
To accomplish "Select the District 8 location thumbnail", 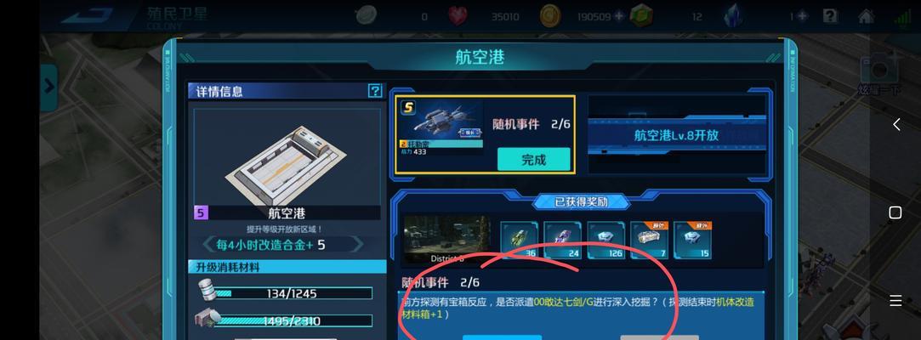I will [x=447, y=239].
